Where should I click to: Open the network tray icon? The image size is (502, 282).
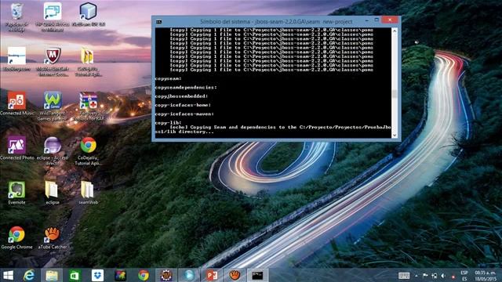click(434, 276)
